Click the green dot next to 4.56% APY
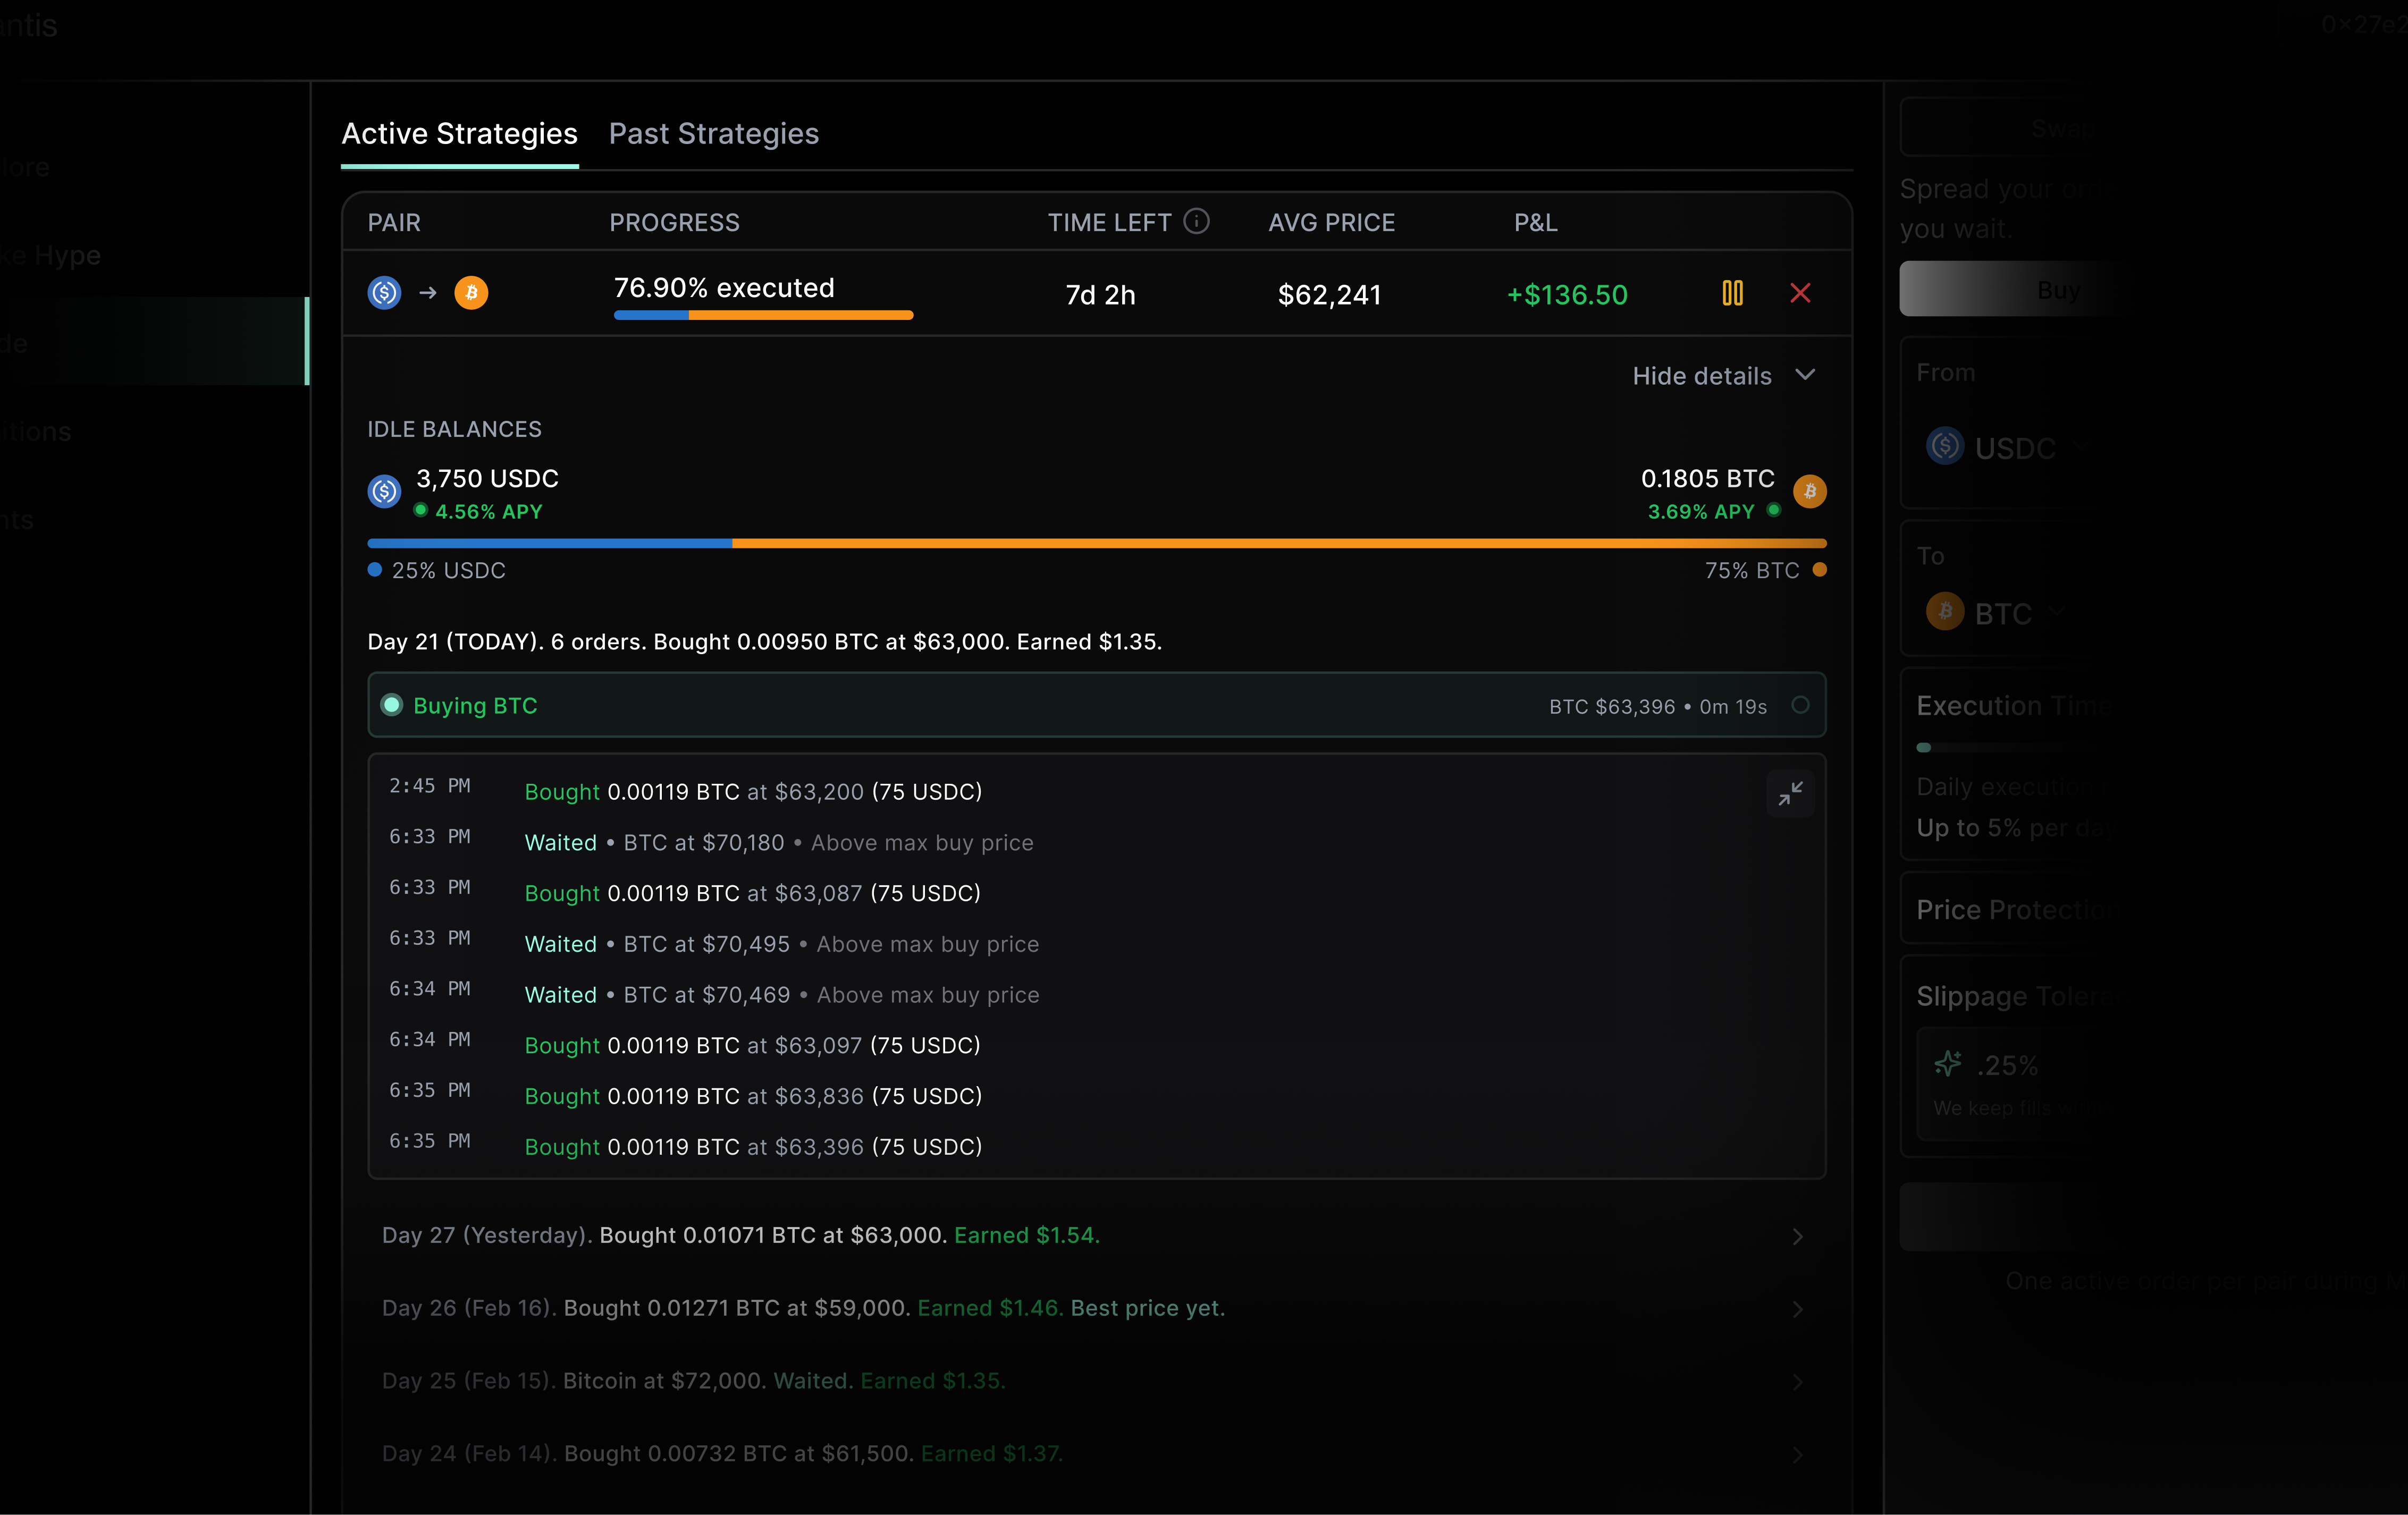 tap(421, 510)
